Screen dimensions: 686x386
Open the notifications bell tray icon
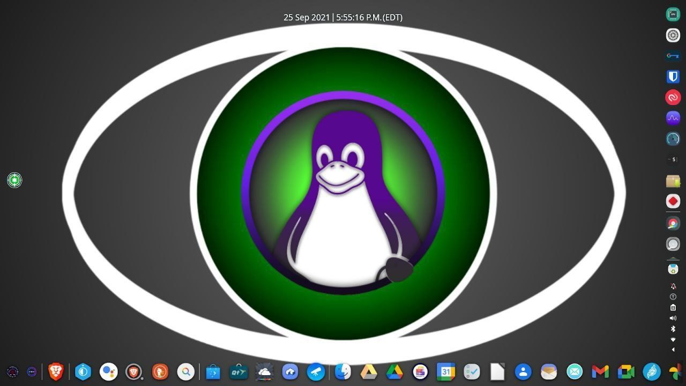click(x=673, y=286)
